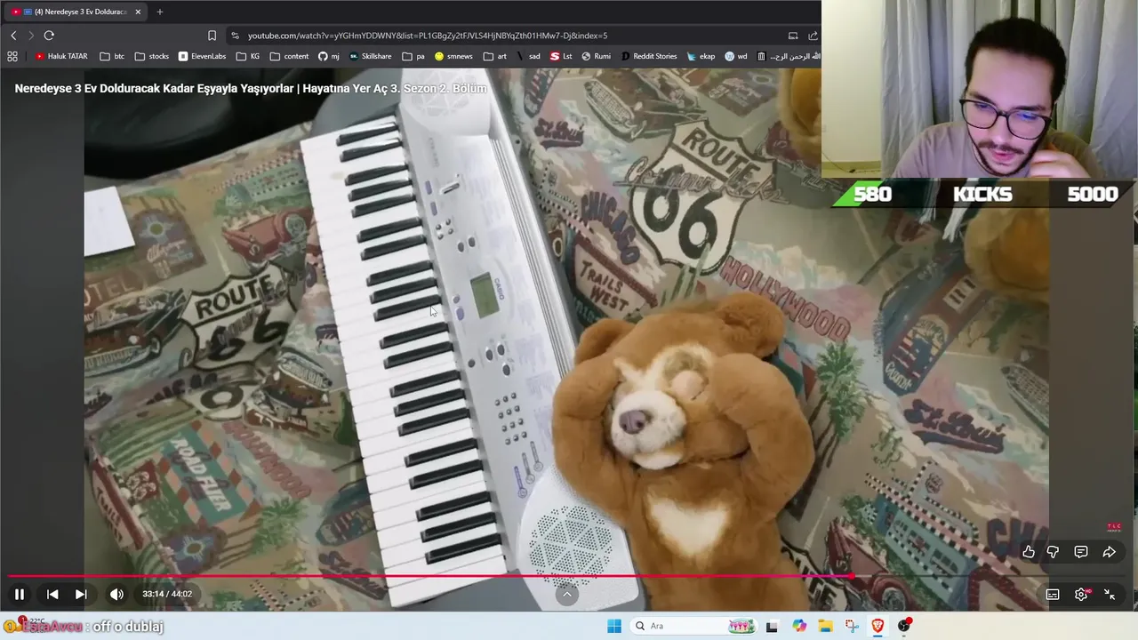Open ElevenLabs bookmark
Image resolution: width=1138 pixels, height=640 pixels.
(x=202, y=56)
